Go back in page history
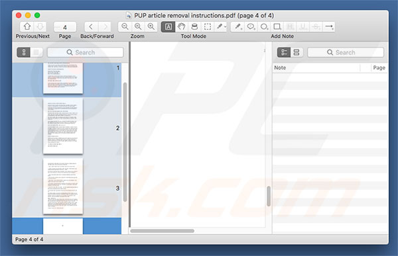Image resolution: width=398 pixels, height=256 pixels. 91,26
